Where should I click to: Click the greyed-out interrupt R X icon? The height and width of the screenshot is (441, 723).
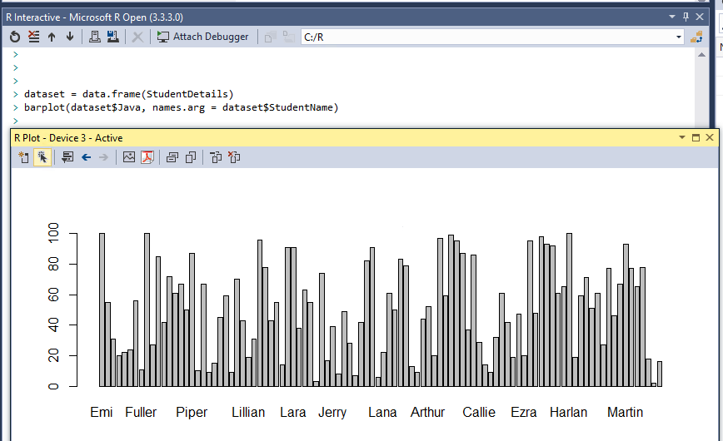point(137,37)
